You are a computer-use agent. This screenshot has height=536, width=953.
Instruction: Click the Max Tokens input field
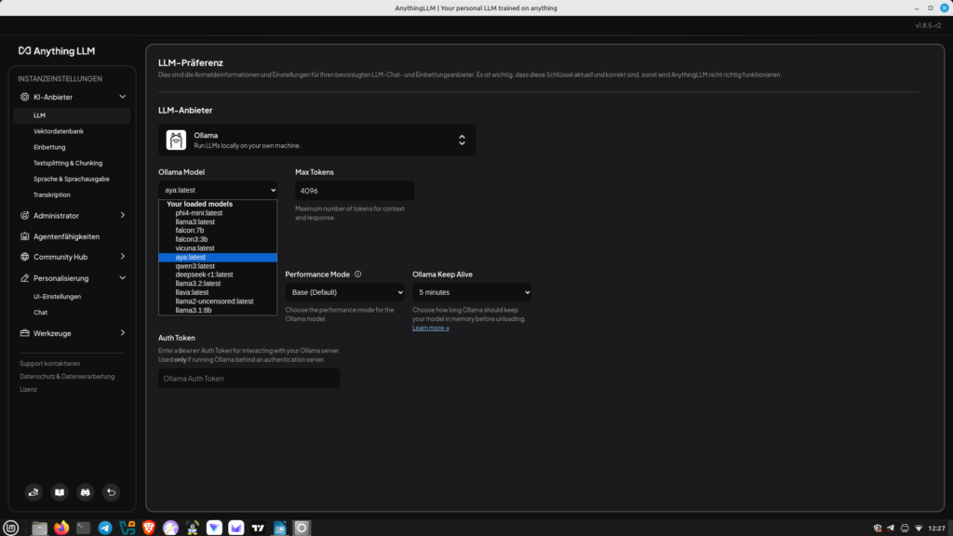pyautogui.click(x=355, y=191)
